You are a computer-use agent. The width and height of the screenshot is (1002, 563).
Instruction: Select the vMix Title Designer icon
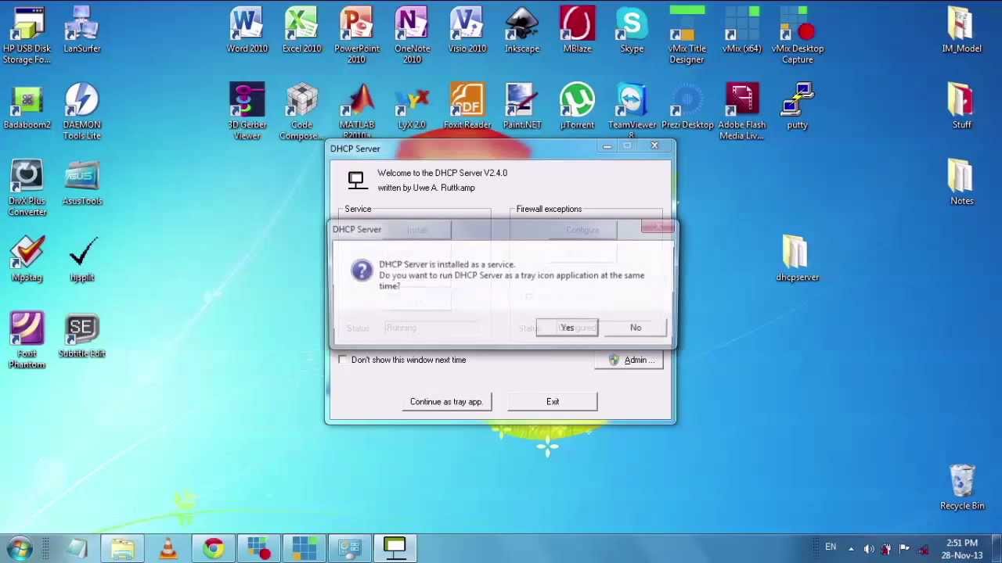pos(687,35)
